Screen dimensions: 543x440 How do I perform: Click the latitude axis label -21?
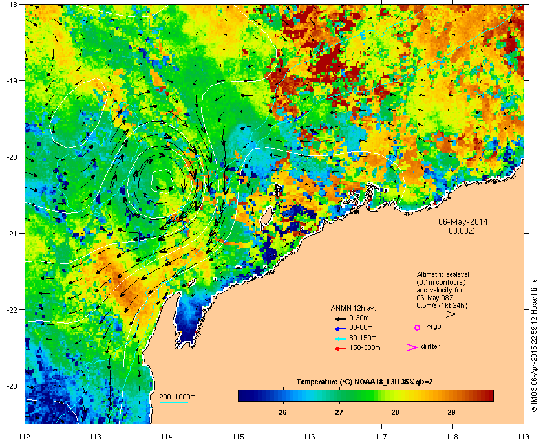[11, 233]
